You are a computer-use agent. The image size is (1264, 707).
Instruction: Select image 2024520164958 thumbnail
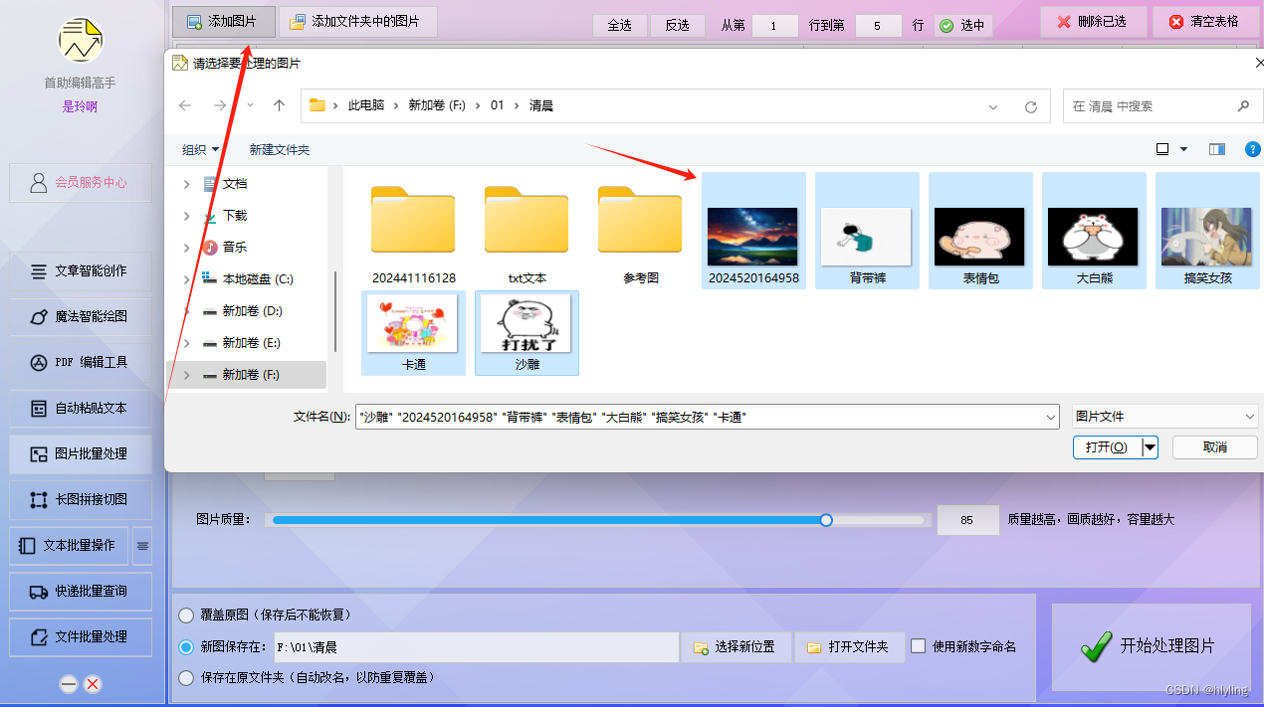coord(753,231)
